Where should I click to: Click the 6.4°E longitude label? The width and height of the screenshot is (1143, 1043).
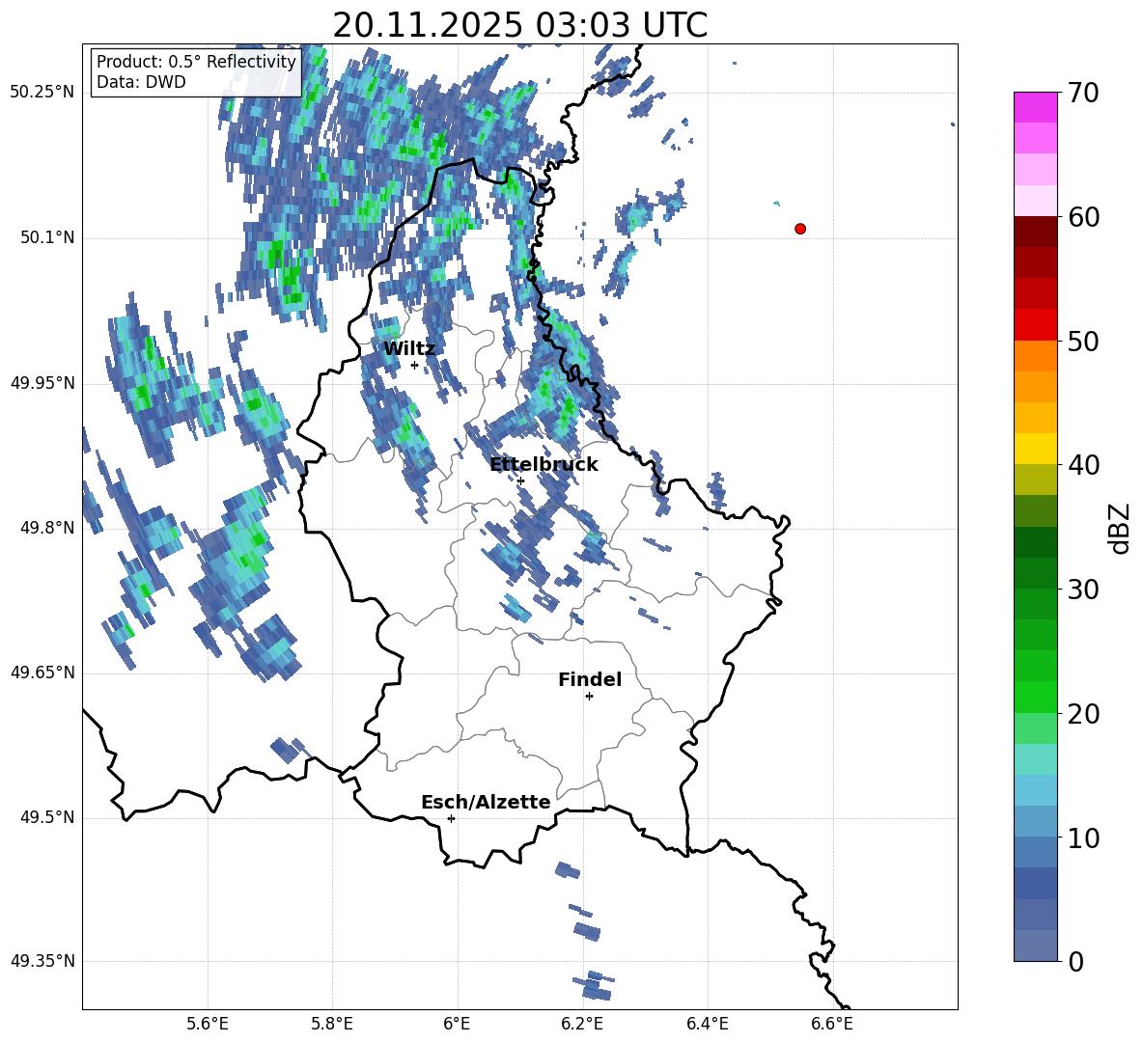click(x=707, y=1024)
